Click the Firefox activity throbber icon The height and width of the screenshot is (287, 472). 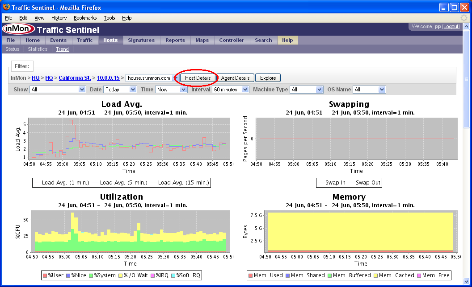tap(464, 18)
